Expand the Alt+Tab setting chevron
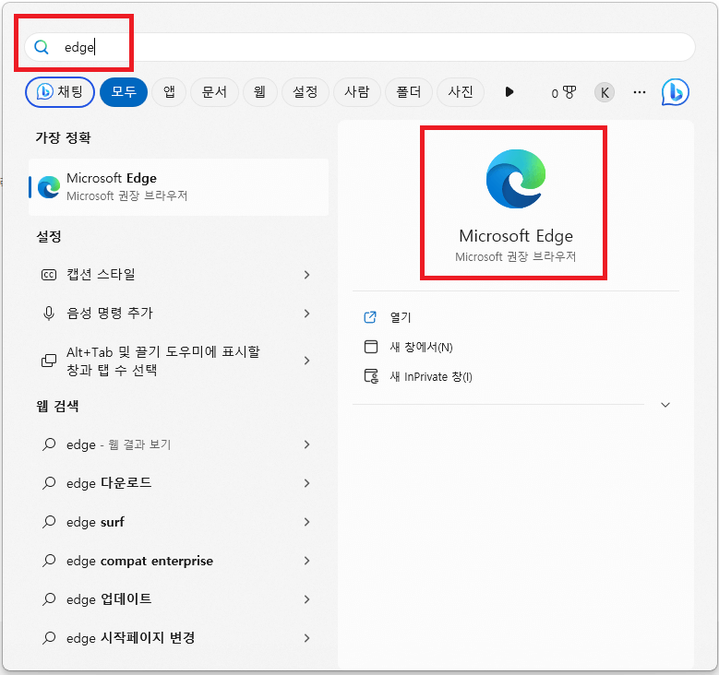Screen dimensions: 719x675 (x=306, y=361)
